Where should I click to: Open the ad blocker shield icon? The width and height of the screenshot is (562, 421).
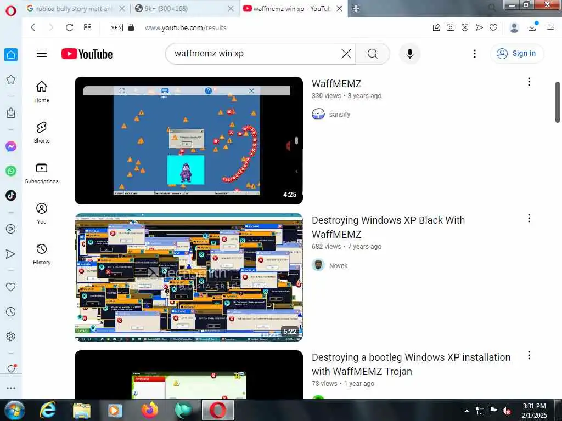pos(465,27)
